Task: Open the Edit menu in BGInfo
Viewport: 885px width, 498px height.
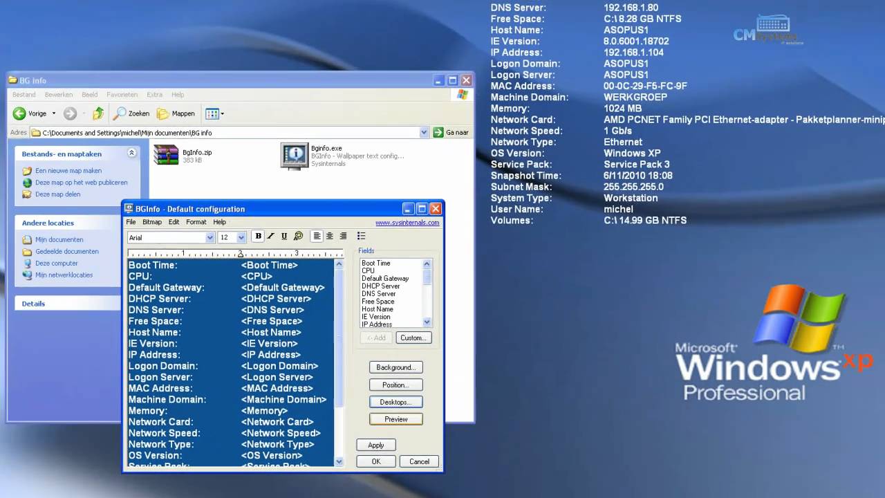Action: coord(174,222)
